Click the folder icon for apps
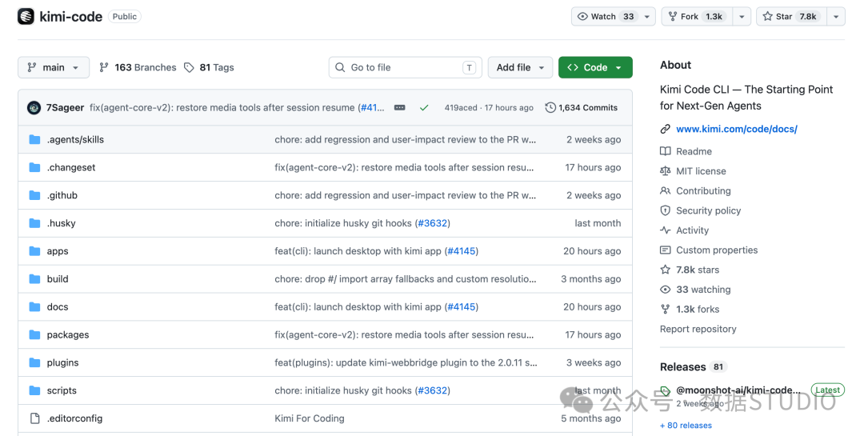864x436 pixels. [x=34, y=250]
